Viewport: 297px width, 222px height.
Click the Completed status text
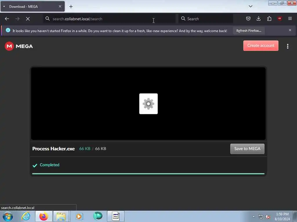tap(49, 165)
